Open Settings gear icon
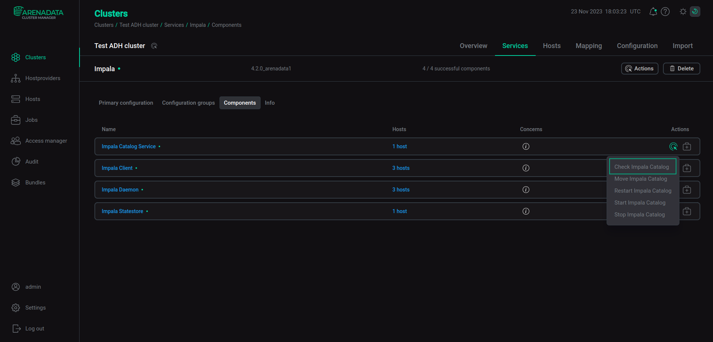 click(x=16, y=308)
